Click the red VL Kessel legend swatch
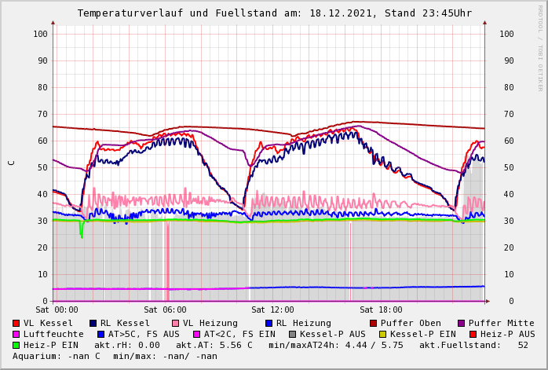Image resolution: width=548 pixels, height=370 pixels. click(x=16, y=323)
